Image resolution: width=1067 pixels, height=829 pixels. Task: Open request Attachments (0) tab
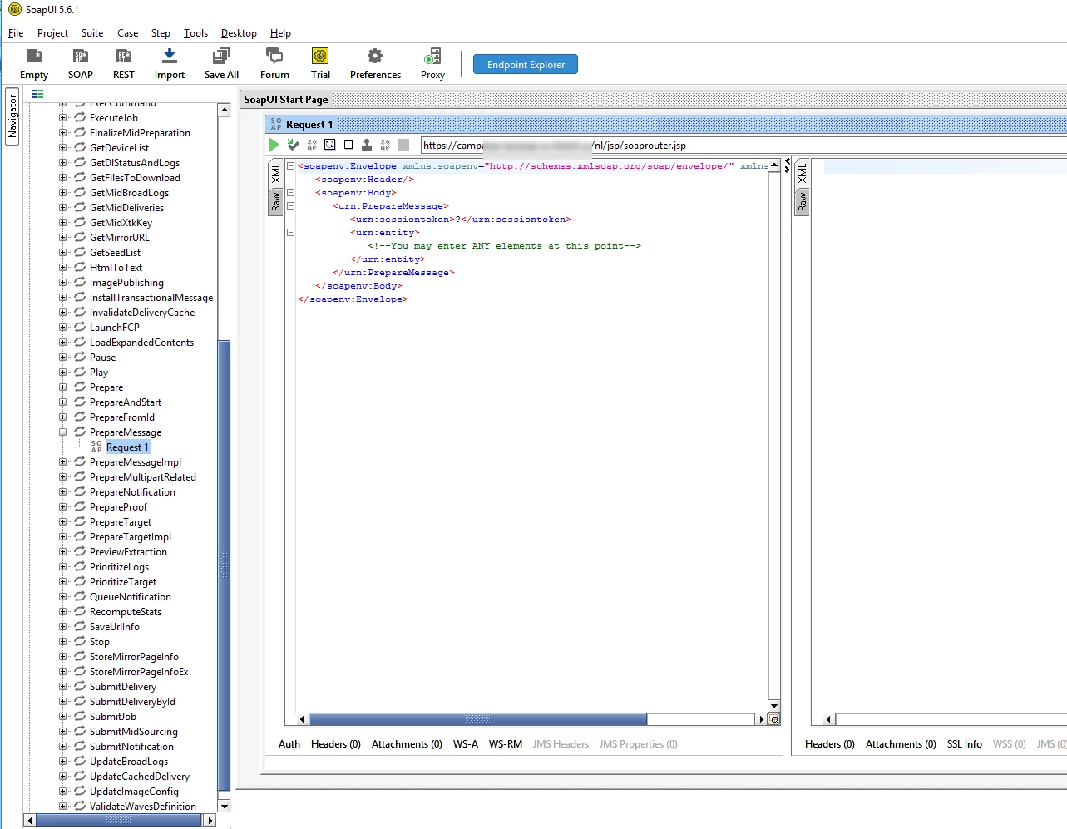click(407, 744)
